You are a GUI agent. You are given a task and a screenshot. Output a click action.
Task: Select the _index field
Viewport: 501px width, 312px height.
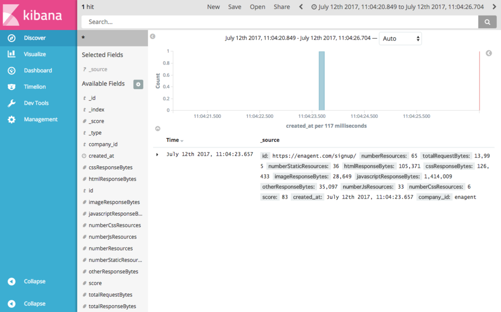[96, 110]
